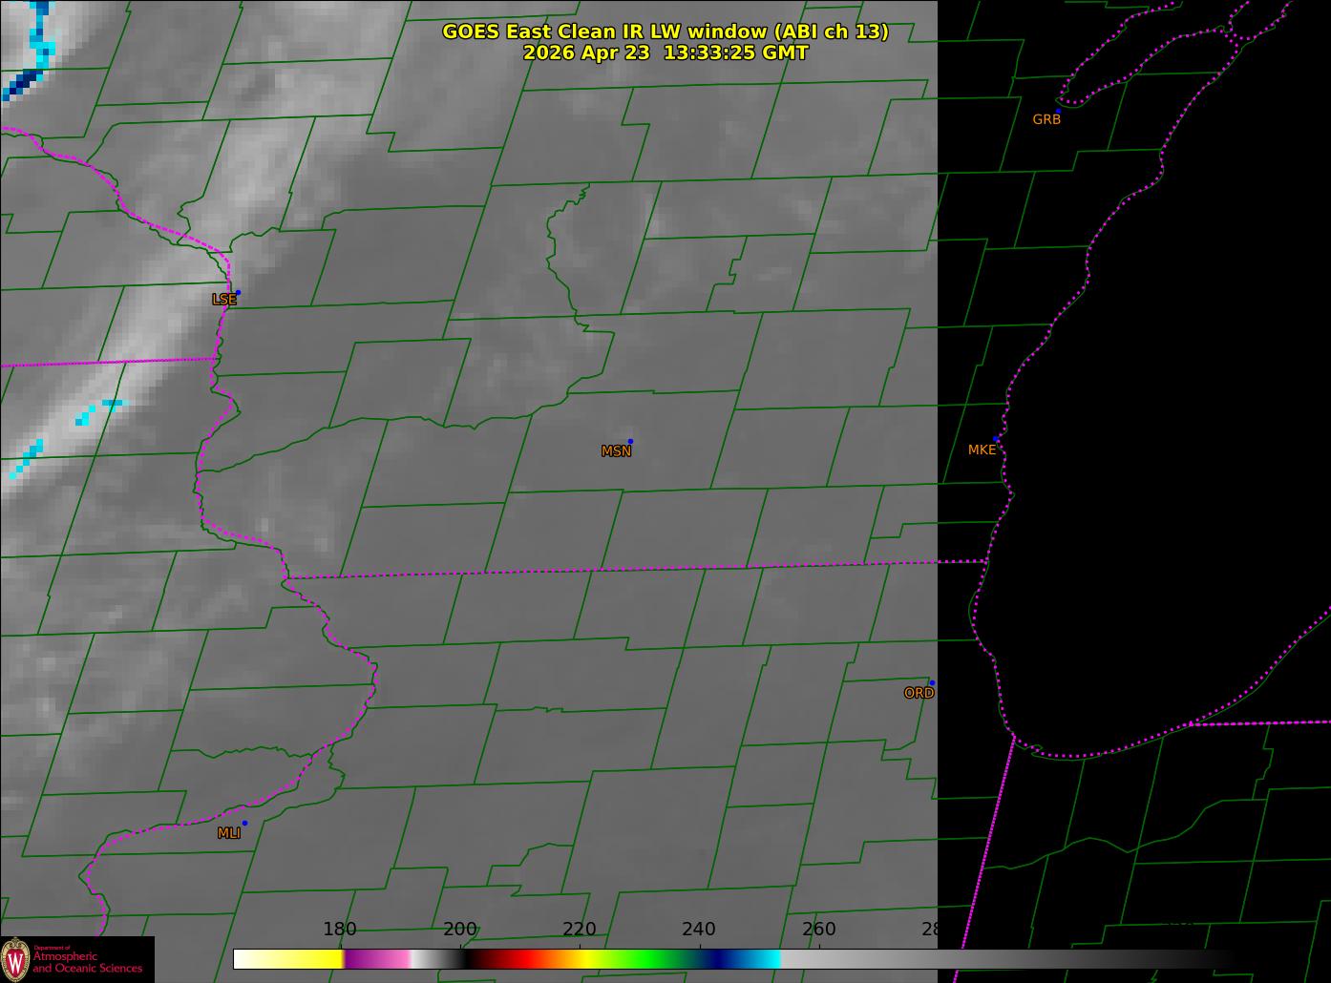Click the 240 tick label on color scale

pyautogui.click(x=699, y=929)
